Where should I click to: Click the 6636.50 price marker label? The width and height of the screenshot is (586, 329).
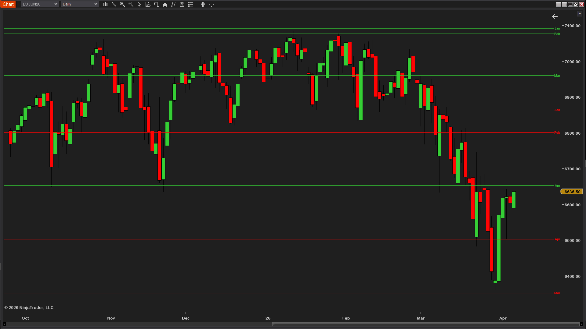(x=572, y=192)
